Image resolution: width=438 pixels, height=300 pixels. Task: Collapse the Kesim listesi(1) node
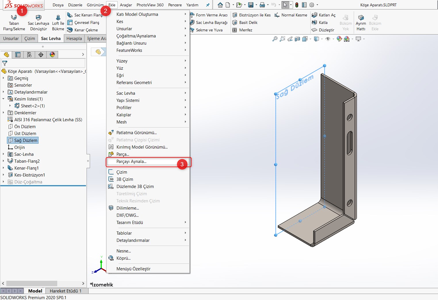3,99
